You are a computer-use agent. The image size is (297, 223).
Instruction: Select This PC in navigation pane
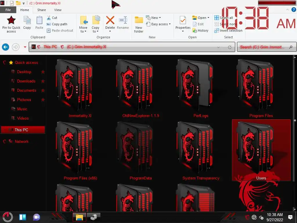(x=23, y=130)
